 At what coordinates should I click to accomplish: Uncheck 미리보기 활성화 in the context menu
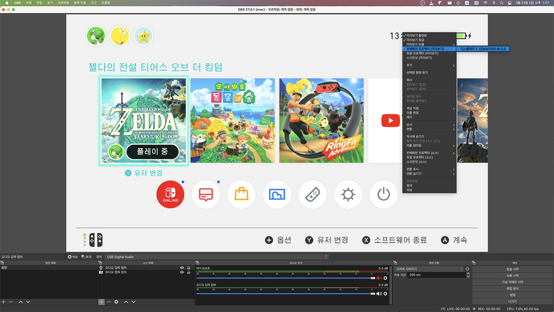click(429, 35)
